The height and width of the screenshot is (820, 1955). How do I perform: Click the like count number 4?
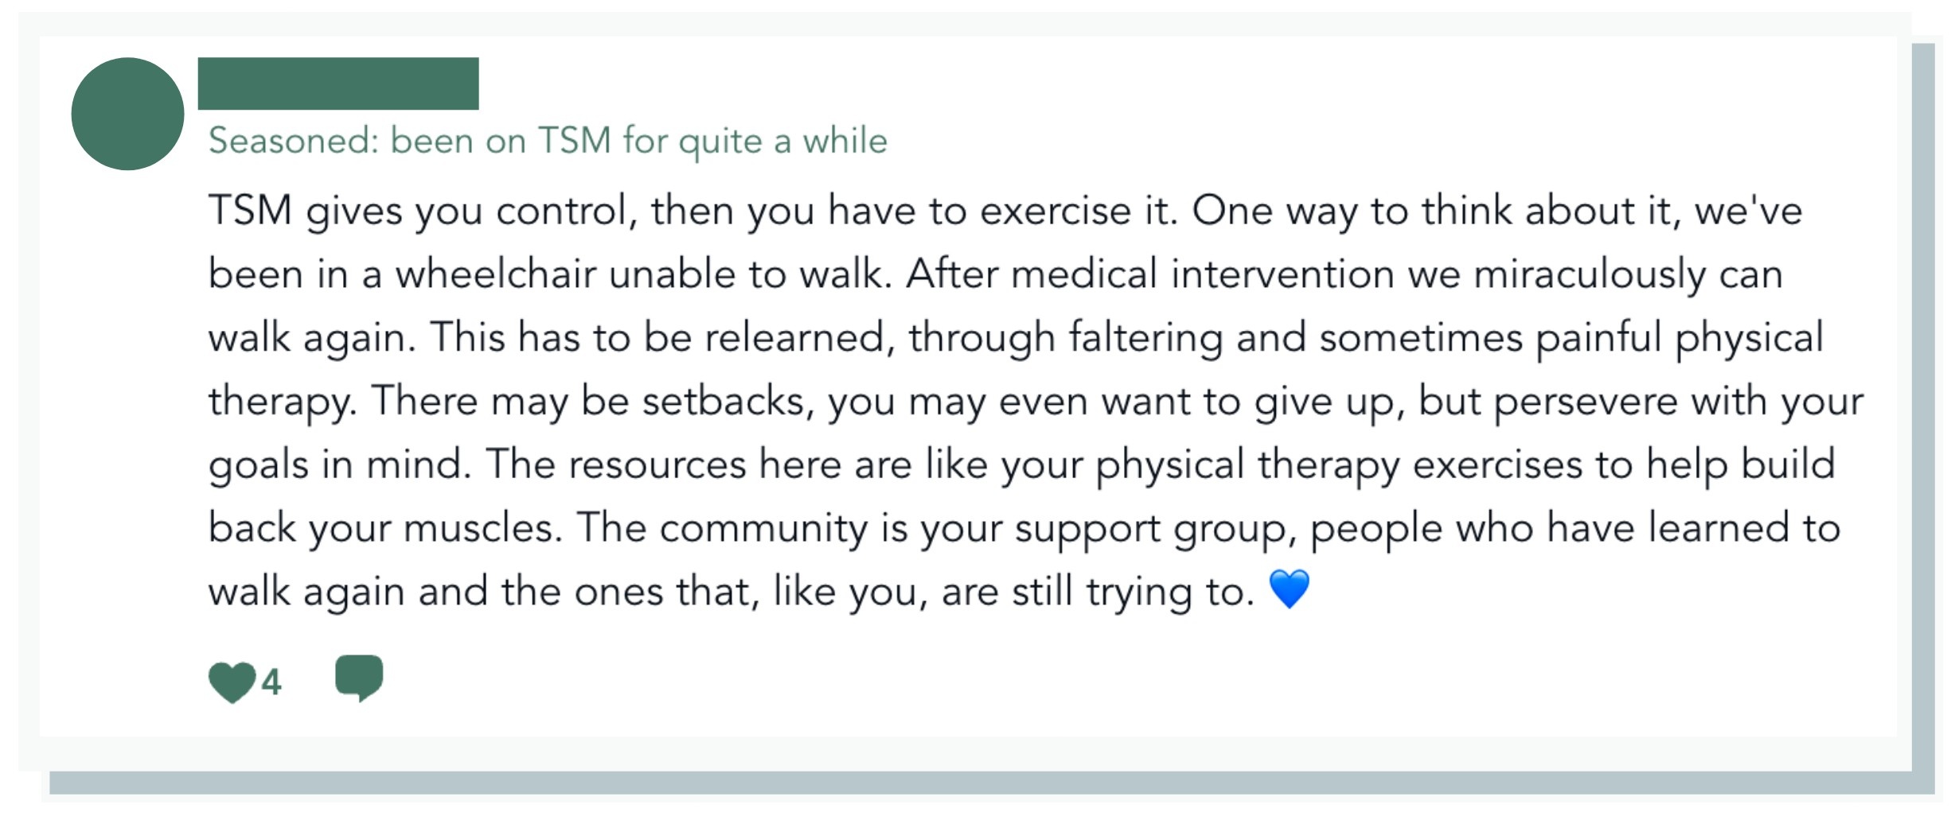point(271,682)
